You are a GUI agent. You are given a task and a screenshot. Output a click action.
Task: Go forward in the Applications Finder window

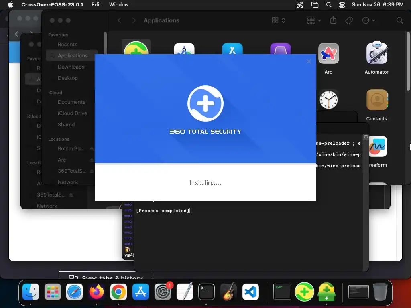(134, 20)
